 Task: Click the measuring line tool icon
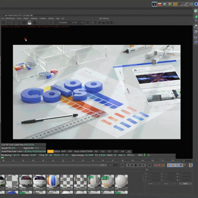pos(186,4)
